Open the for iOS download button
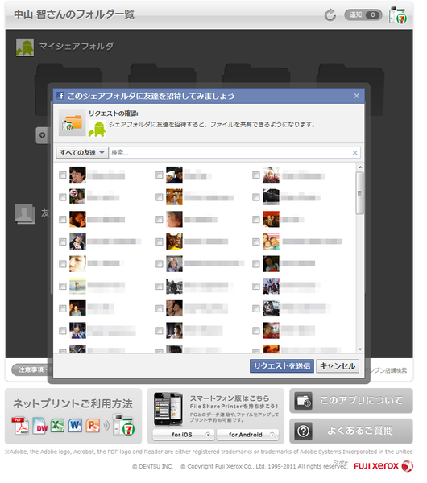Screen dimensions: 427x483 click(x=184, y=435)
